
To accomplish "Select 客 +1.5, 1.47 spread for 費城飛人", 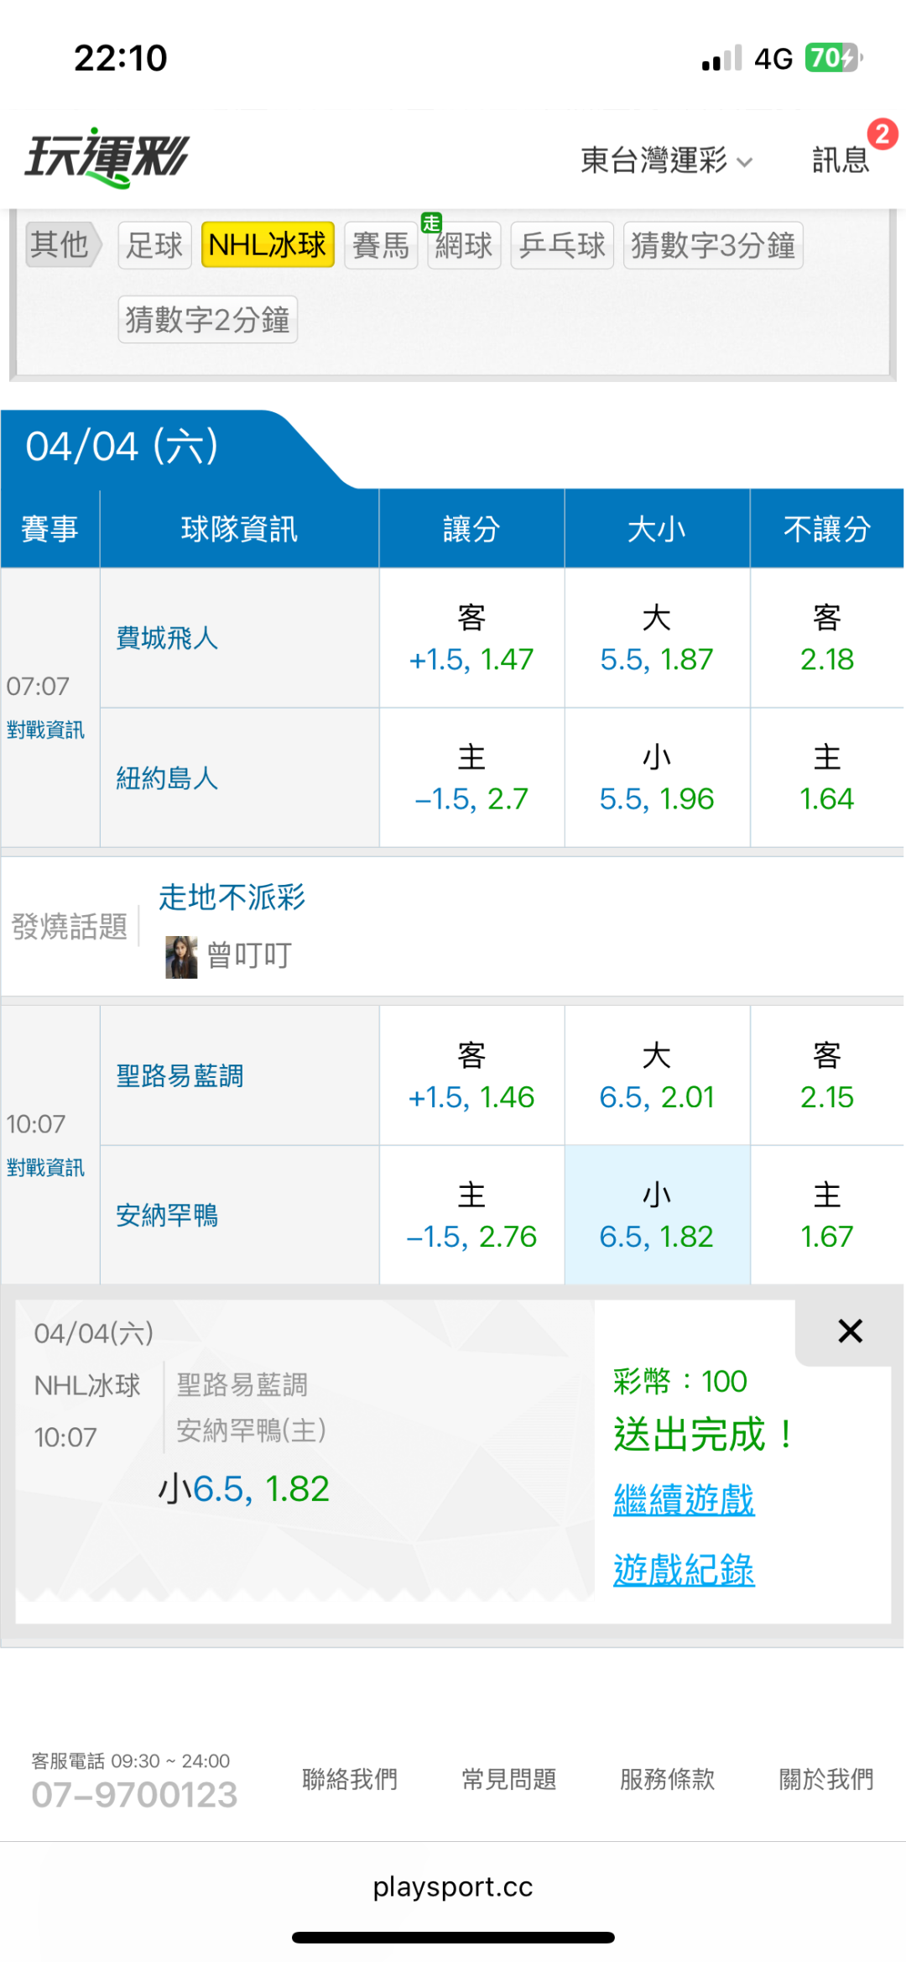I will pyautogui.click(x=471, y=638).
